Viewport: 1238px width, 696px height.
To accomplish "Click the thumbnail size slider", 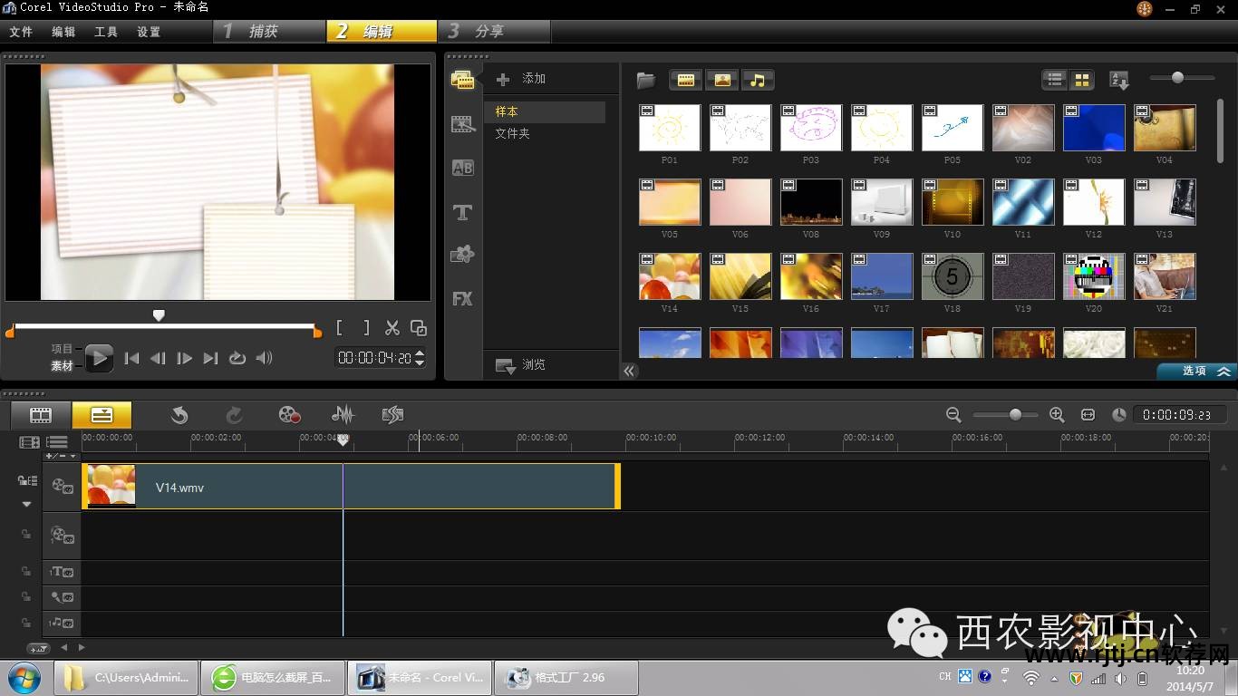I will point(1177,78).
